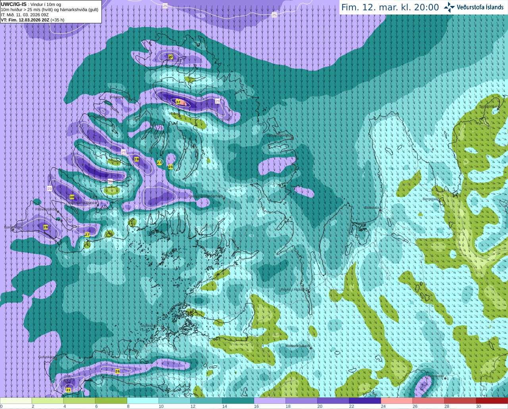
Task: Click the 18–20 m/s purple legend swatch
Action: click(302, 401)
